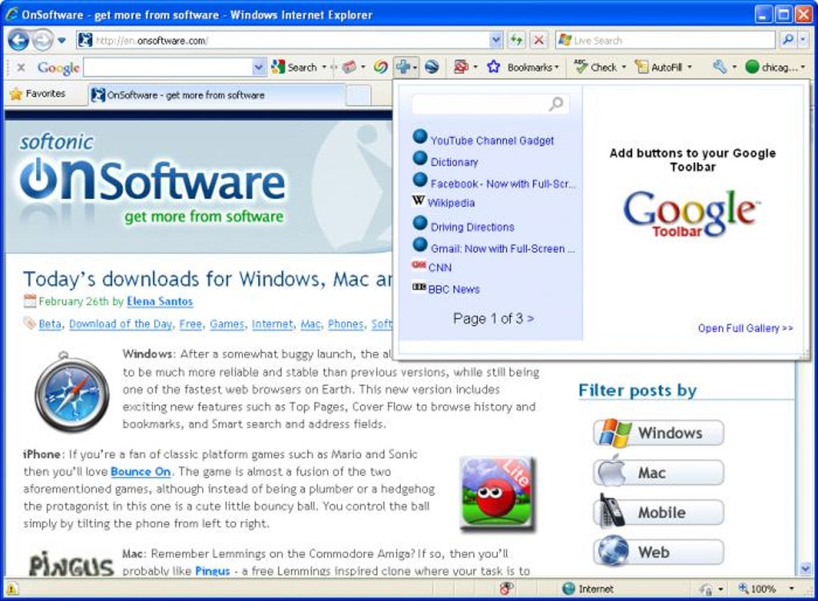This screenshot has height=601, width=818.
Task: Open the Download of the Day tag link
Action: pyautogui.click(x=120, y=323)
